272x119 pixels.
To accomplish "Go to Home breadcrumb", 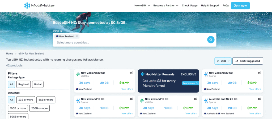I will coord(10,54).
